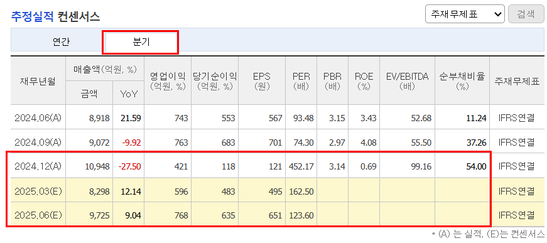Click net income value 553
The height and width of the screenshot is (243, 547).
[x=228, y=118]
